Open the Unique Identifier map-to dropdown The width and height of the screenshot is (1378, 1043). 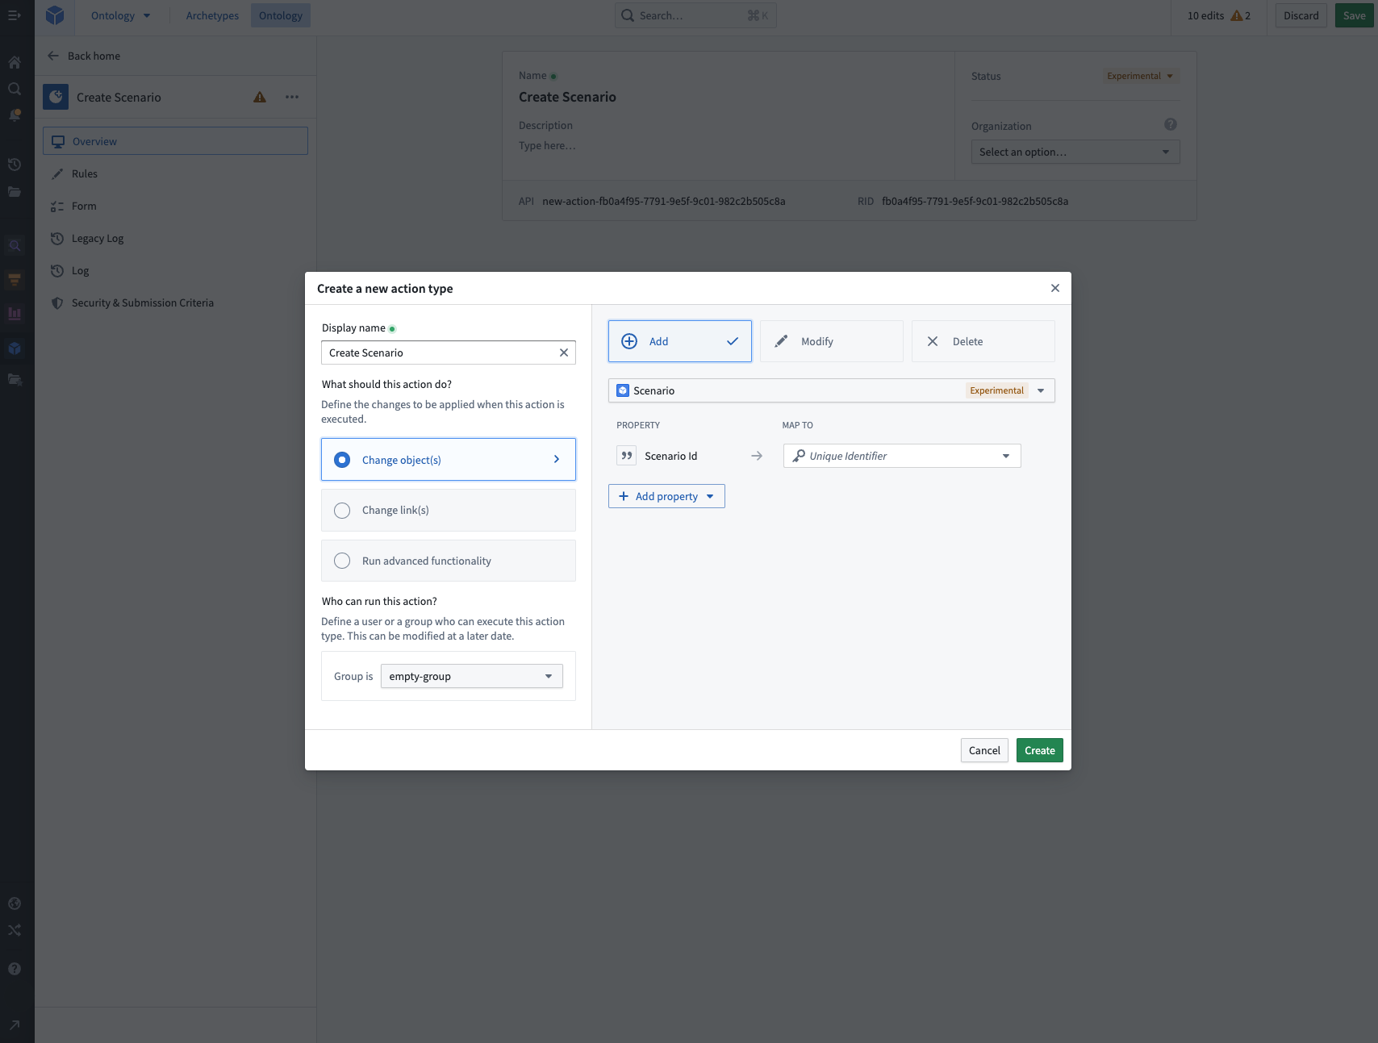(902, 456)
